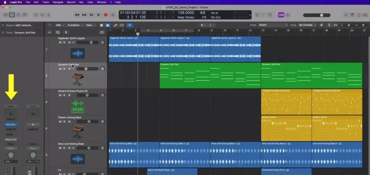
Task: Open the Track menu
Action: click(x=46, y=2)
